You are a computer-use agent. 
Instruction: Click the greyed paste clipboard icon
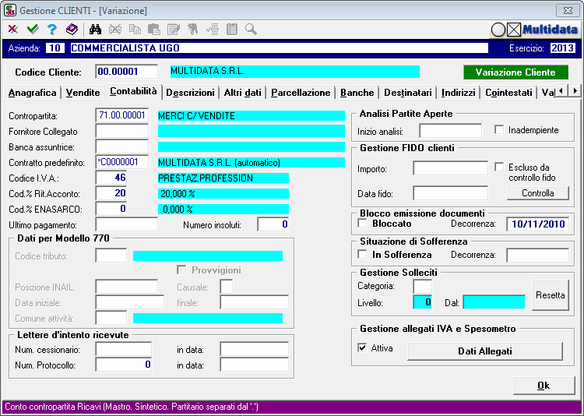click(154, 29)
